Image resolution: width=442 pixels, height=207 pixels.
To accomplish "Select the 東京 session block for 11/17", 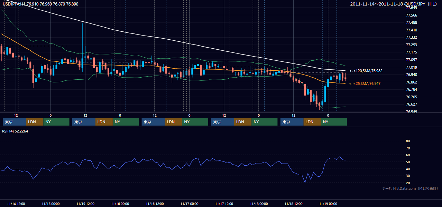I will point(222,122).
